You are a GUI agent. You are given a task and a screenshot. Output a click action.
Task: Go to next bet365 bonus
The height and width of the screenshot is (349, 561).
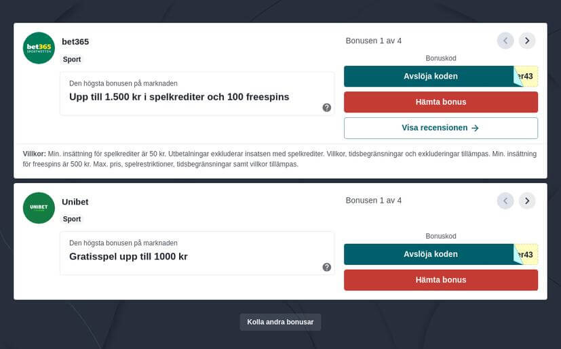click(x=527, y=41)
